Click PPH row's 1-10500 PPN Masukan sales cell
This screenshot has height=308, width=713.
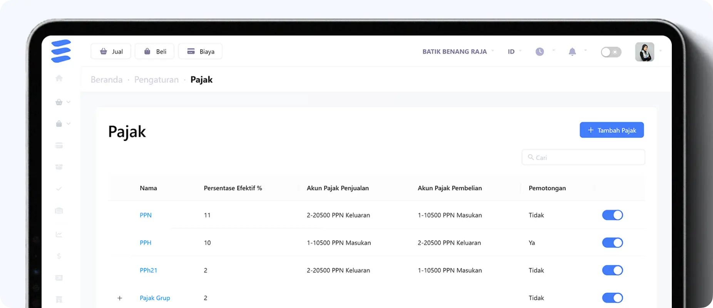point(339,243)
